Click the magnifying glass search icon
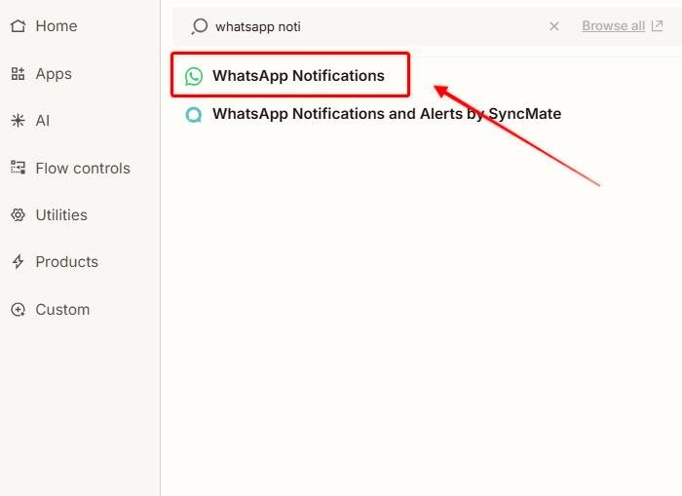682x496 pixels. [199, 26]
